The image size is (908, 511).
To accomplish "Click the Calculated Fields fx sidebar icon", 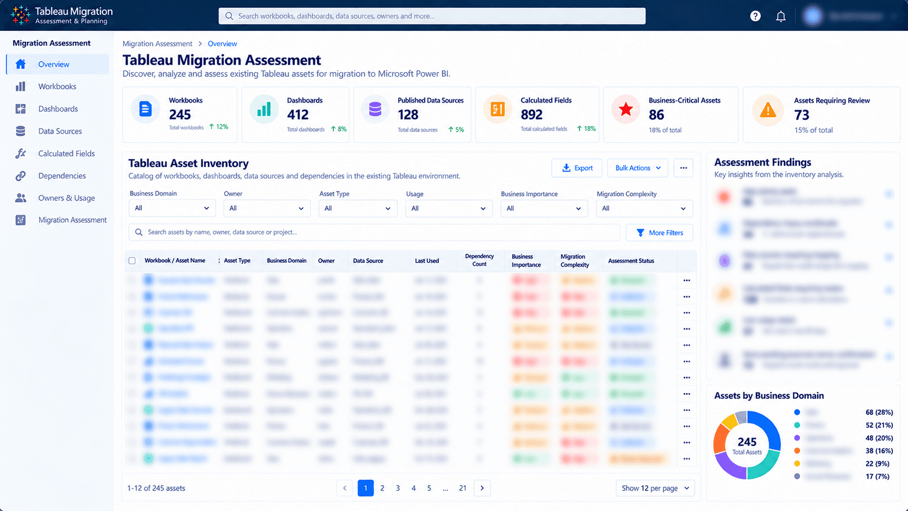I will click(x=21, y=154).
